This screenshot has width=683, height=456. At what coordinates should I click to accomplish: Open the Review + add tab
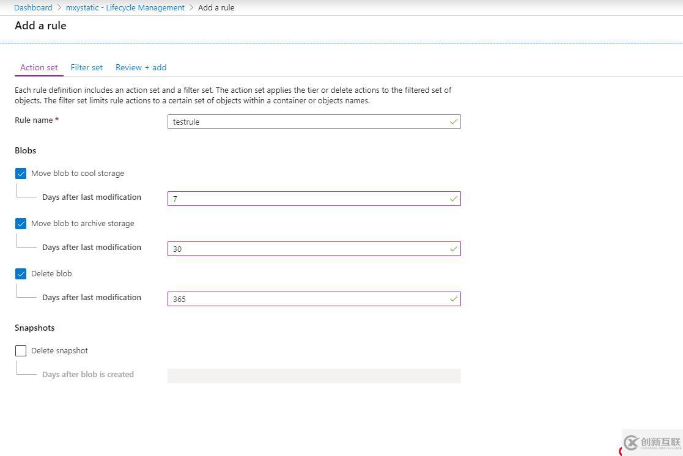141,67
